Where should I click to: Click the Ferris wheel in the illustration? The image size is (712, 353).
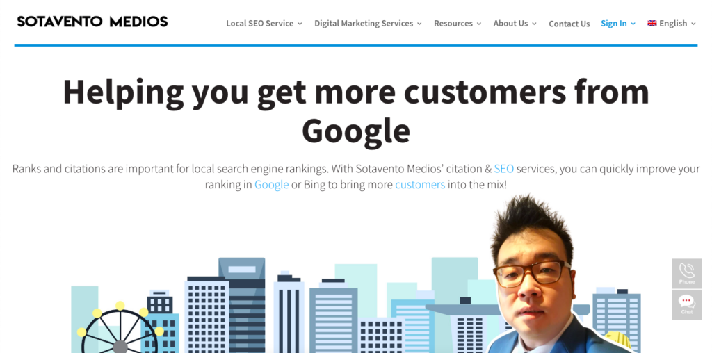point(120,328)
